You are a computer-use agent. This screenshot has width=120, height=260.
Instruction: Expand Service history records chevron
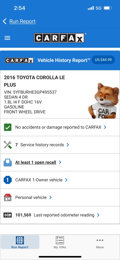tap(68, 145)
